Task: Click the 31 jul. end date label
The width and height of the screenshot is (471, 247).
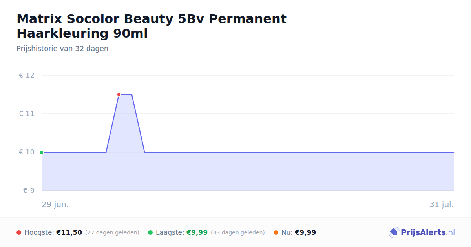Action: pos(442,204)
